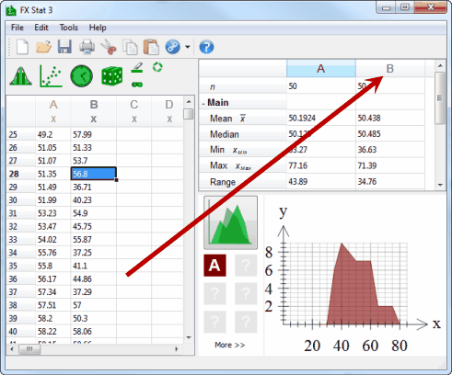Click the green dice random data icon
The height and width of the screenshot is (375, 452).
coord(112,75)
